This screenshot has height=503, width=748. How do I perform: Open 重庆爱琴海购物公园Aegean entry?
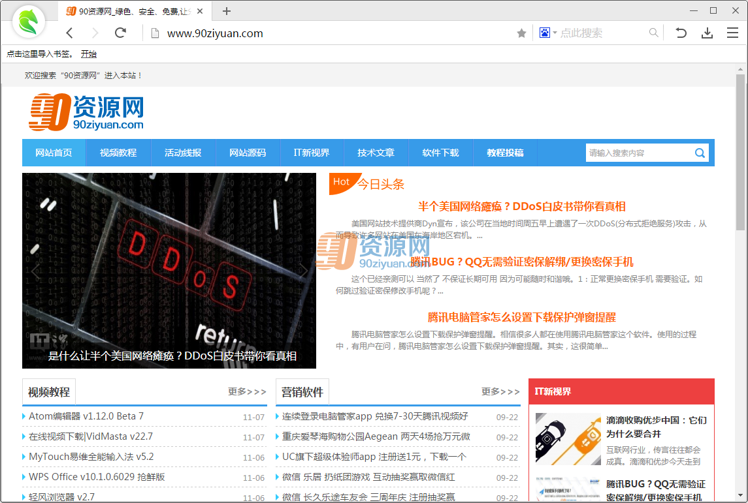376,437
